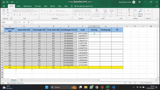
Task: Click the Add-ins icon
Action: pyautogui.click(x=148, y=12)
